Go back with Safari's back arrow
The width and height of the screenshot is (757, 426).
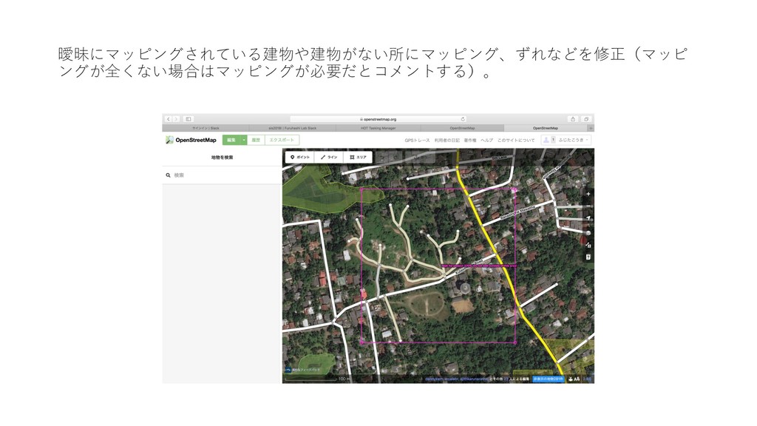(x=169, y=119)
